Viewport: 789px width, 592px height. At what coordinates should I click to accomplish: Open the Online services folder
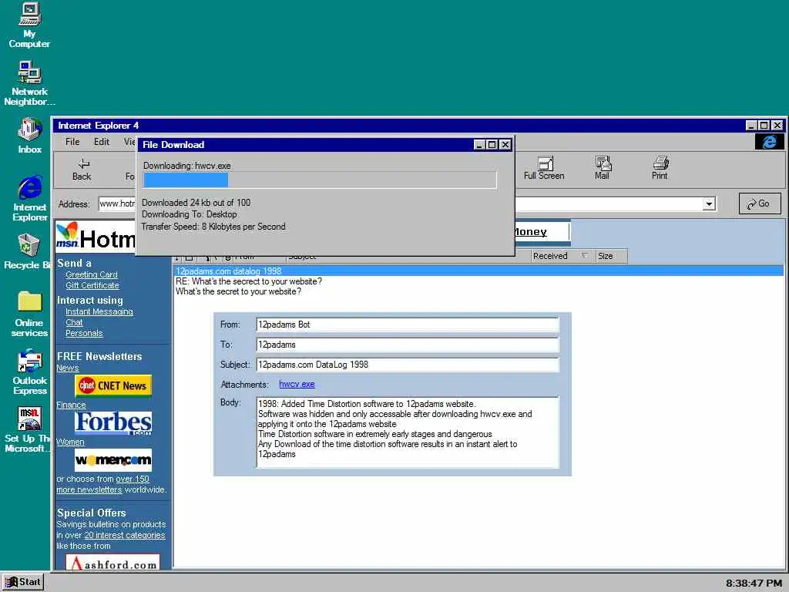[30, 314]
